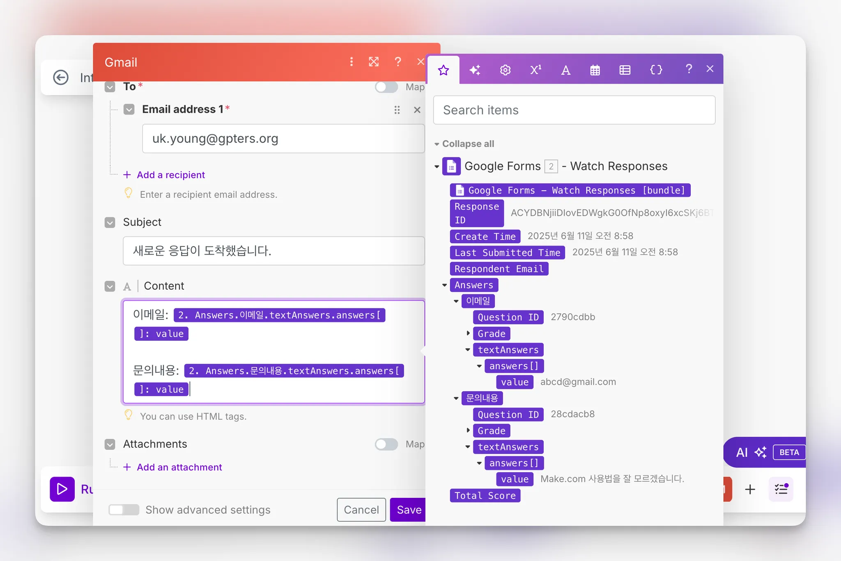Insert value pill showing abcd@gmail.com
Screen dimensions: 841x561
[x=515, y=382]
